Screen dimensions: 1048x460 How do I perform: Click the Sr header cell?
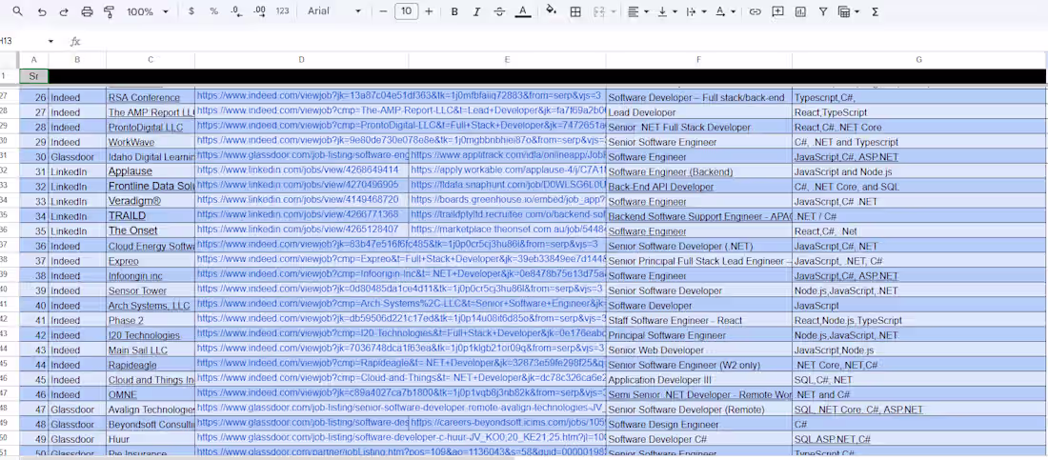[34, 76]
